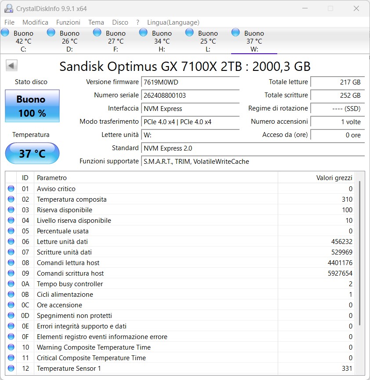Viewport: 370px width, 380px height.
Task: Click raw value 4401176
Action: click(340, 263)
